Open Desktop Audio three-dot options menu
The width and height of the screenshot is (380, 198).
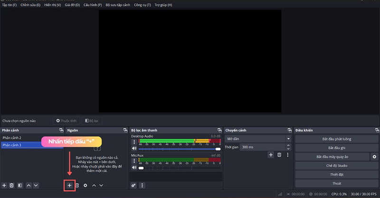134,142
